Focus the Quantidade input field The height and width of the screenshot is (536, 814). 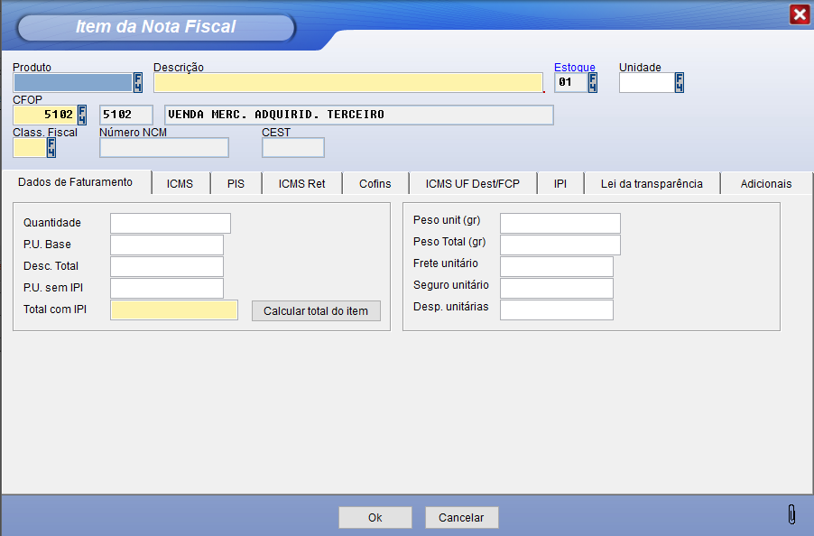click(x=170, y=223)
